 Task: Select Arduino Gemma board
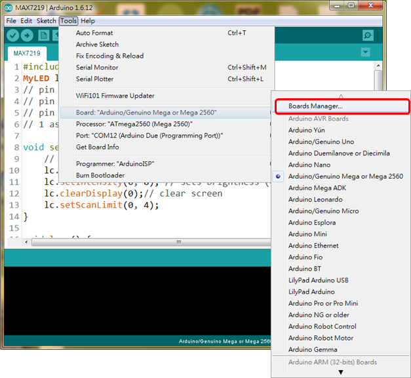click(x=341, y=349)
